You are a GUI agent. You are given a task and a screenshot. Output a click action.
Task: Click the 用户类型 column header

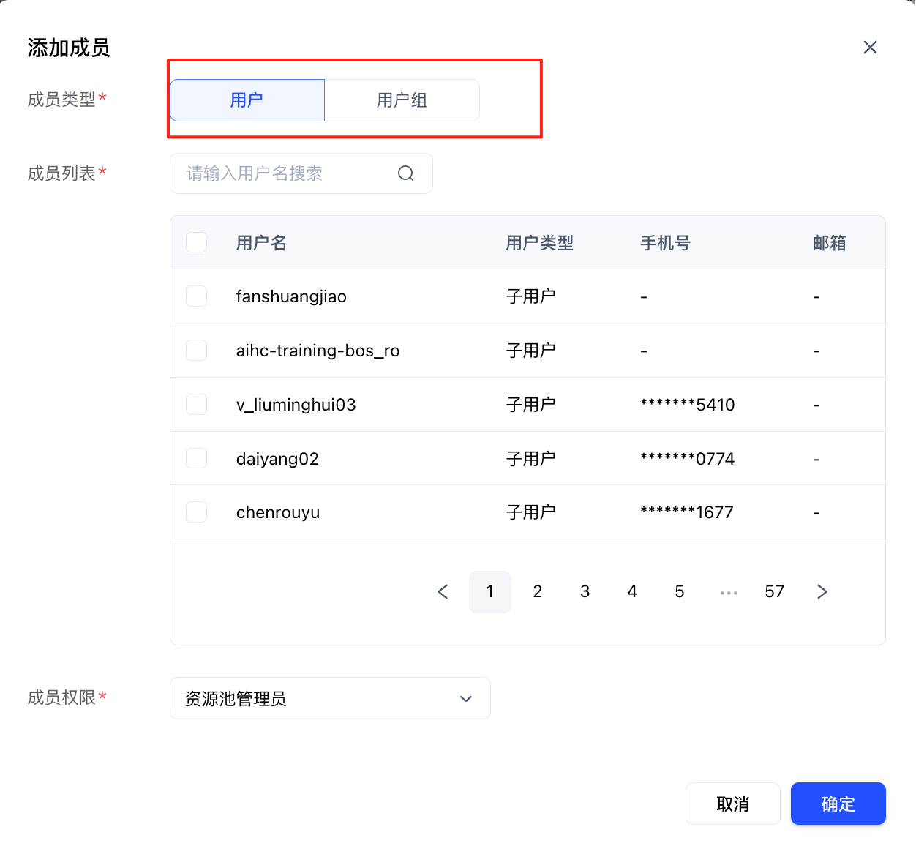click(540, 243)
